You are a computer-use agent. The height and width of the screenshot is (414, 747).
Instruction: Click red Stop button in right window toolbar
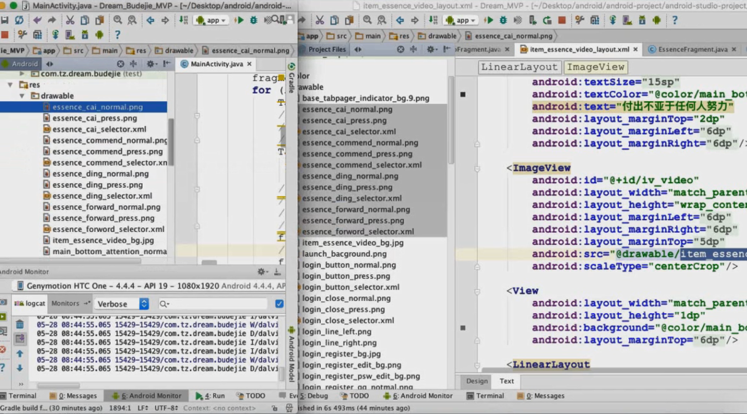coord(562,20)
